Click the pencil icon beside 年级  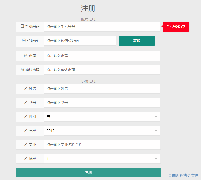pyautogui.click(x=26, y=130)
